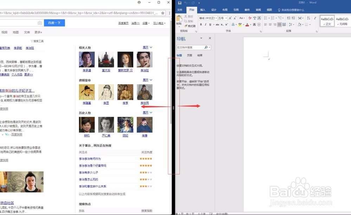The height and width of the screenshot is (215, 351).
Task: Open the font name dropdown (等线)
Action: click(217, 18)
